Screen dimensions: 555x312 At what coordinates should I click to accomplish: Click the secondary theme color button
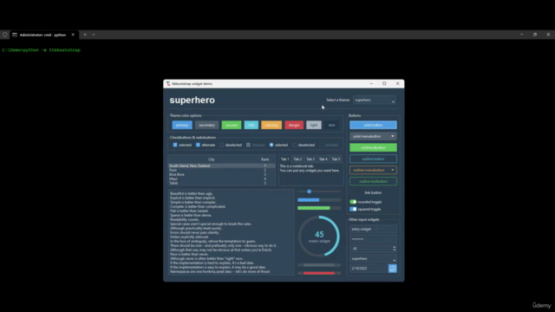click(x=206, y=125)
